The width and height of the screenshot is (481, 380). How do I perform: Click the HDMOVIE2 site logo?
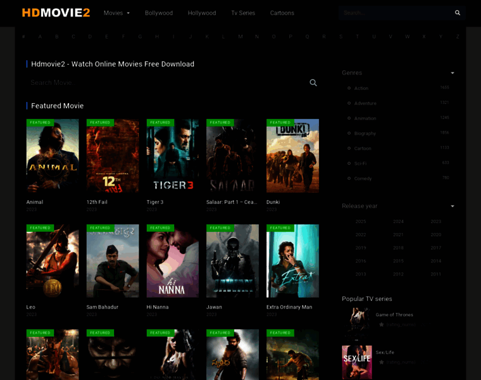click(56, 13)
